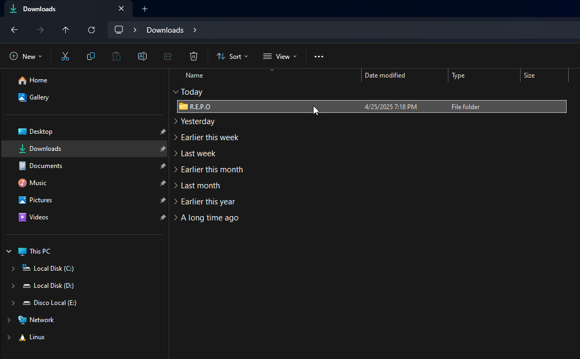
Task: Go back to previous folder
Action: (14, 30)
